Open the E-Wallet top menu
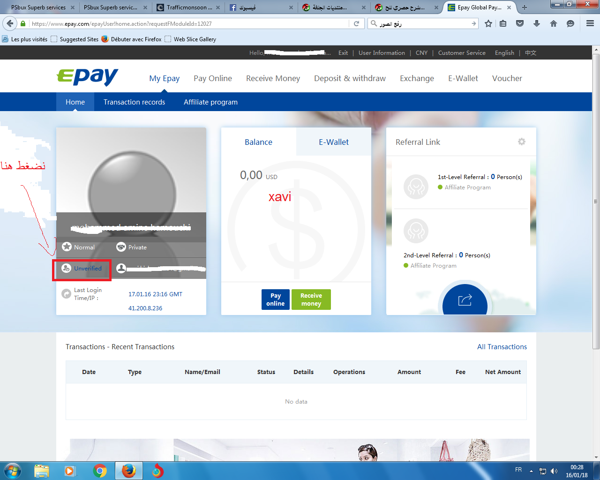 pyautogui.click(x=463, y=78)
